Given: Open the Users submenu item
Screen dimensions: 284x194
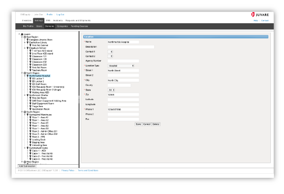Looking at the screenshot, I should (39, 26).
